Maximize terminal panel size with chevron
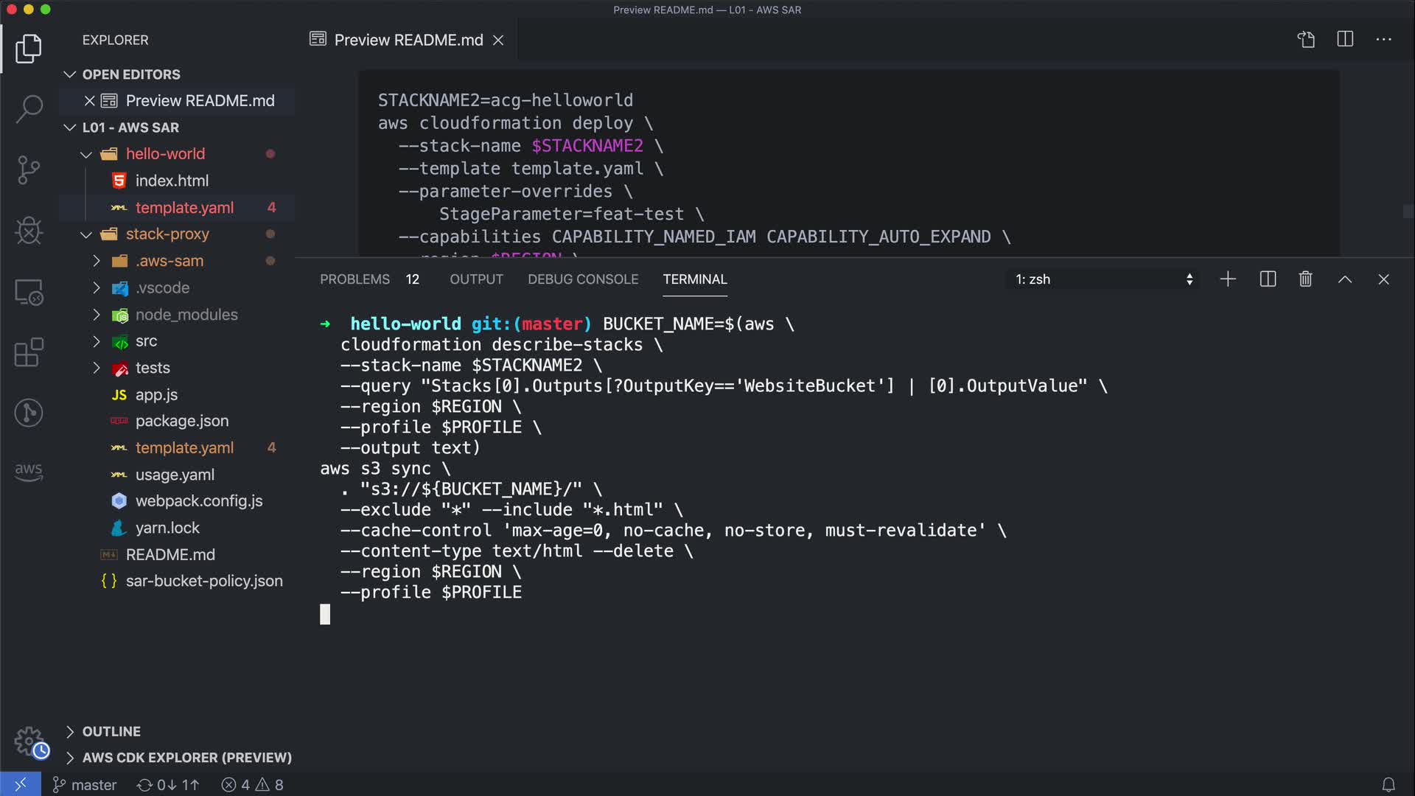This screenshot has width=1415, height=796. [1344, 279]
